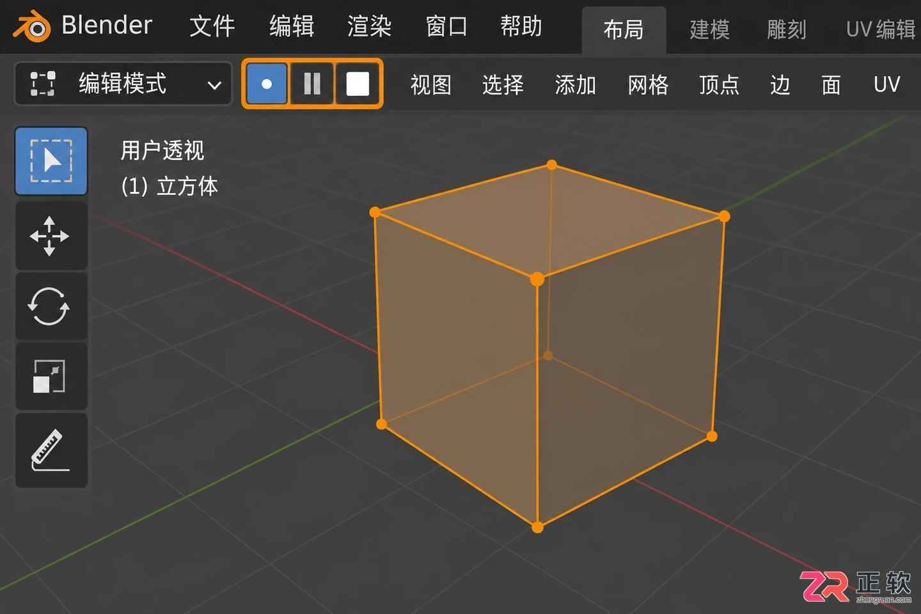The height and width of the screenshot is (614, 921).
Task: Open the 网格 header menu
Action: (x=648, y=84)
